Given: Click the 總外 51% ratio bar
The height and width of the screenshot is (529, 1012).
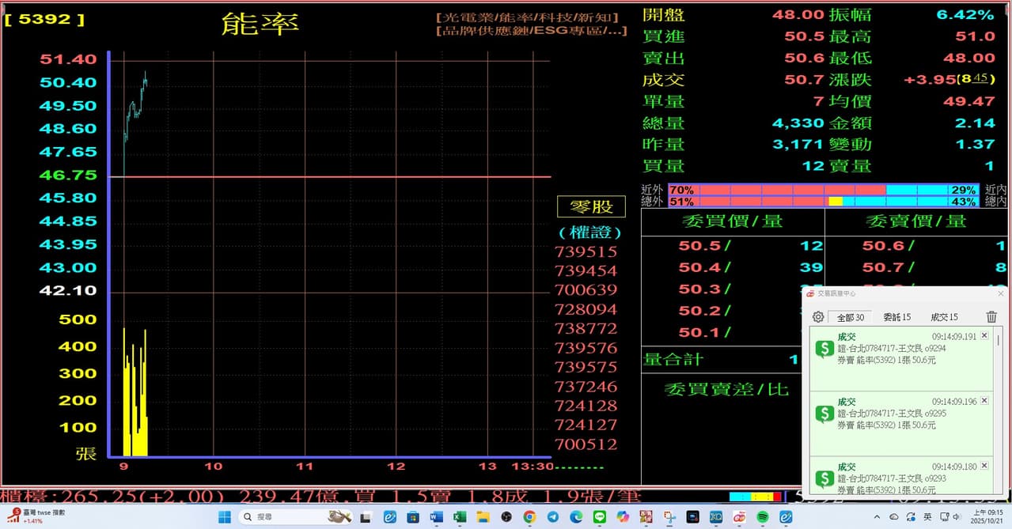Looking at the screenshot, I should 824,202.
